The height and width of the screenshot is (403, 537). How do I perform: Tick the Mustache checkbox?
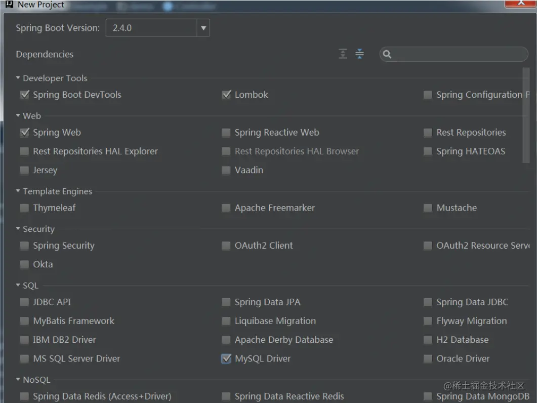tap(428, 208)
